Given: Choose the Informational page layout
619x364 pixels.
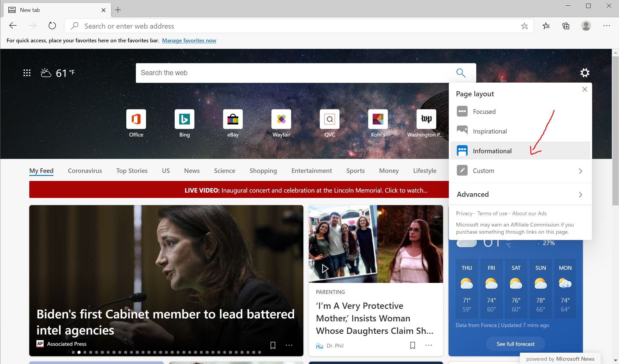Looking at the screenshot, I should point(492,151).
